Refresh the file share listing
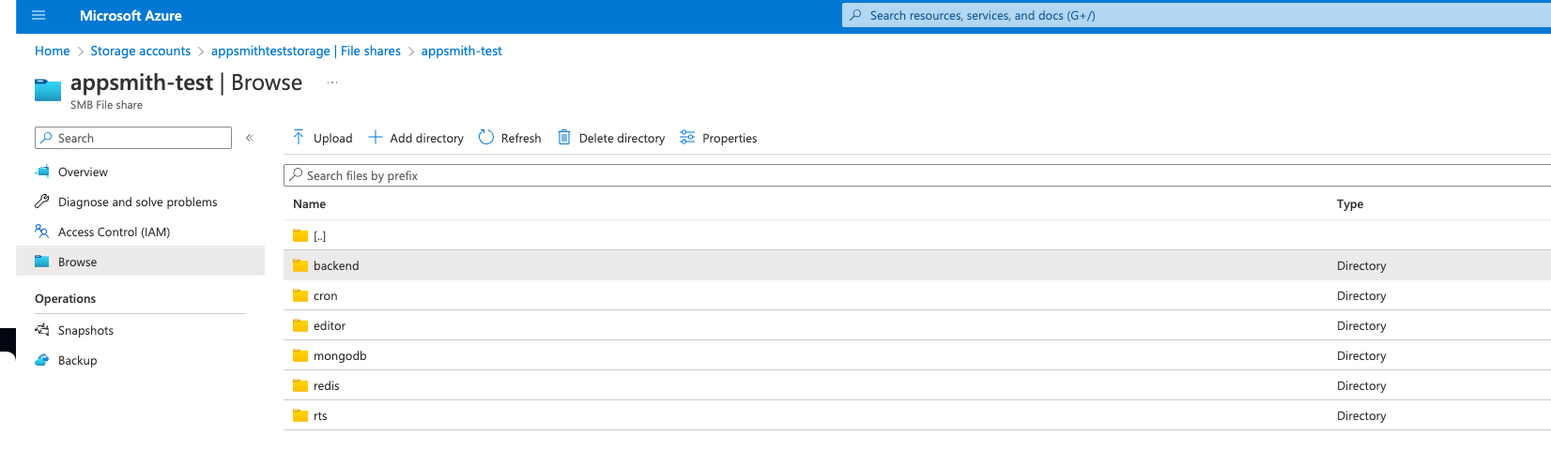 coord(510,138)
